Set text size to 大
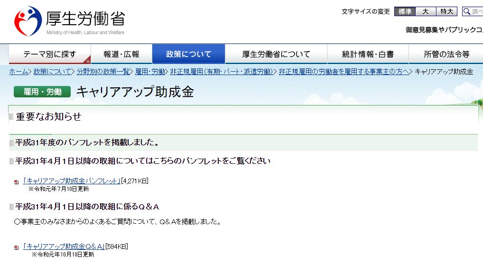483x266 pixels. [426, 12]
